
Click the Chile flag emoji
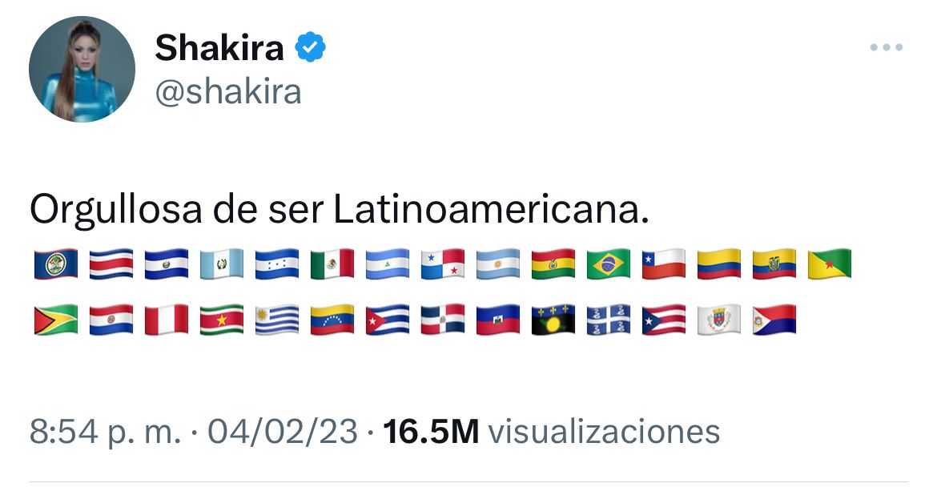(664, 264)
